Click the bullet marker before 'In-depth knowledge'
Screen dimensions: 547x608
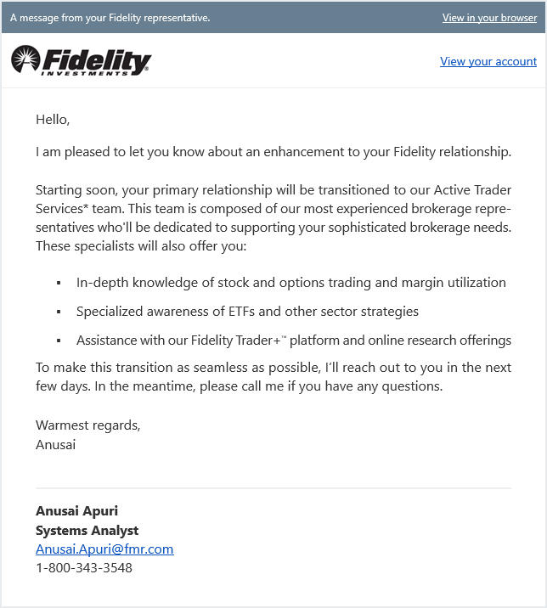tap(59, 283)
